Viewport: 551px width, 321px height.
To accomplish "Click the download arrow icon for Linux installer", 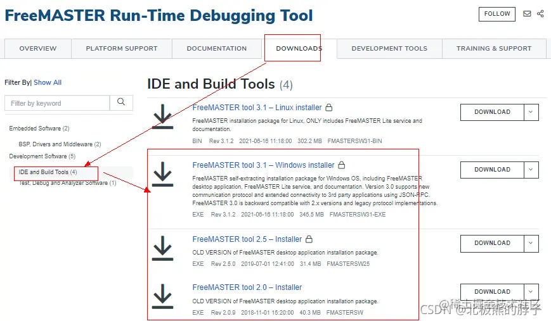I will 162,116.
